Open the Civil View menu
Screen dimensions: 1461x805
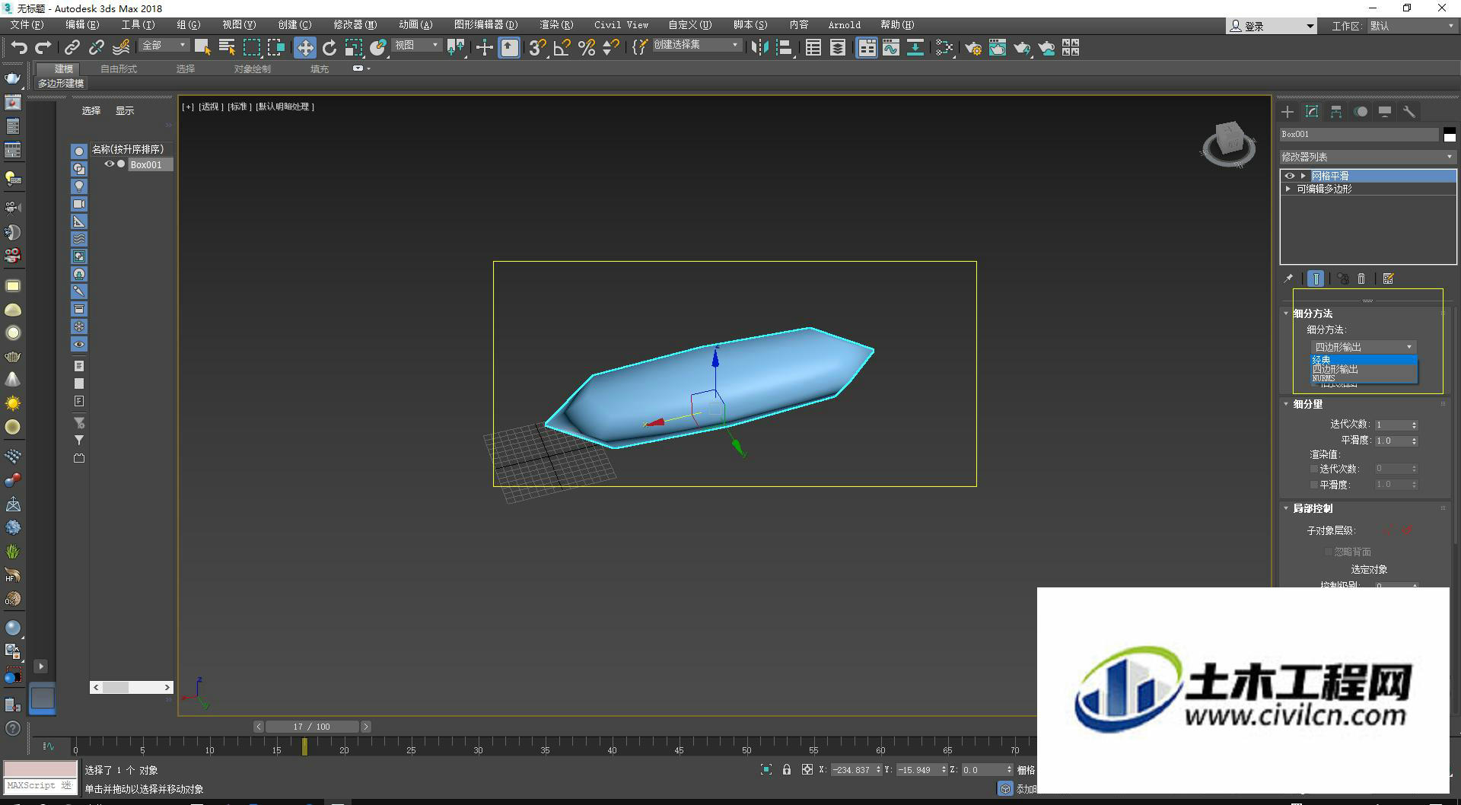point(621,25)
